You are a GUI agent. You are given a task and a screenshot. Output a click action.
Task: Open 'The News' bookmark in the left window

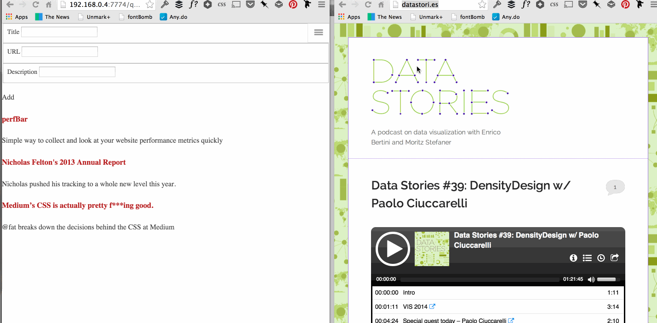(52, 17)
